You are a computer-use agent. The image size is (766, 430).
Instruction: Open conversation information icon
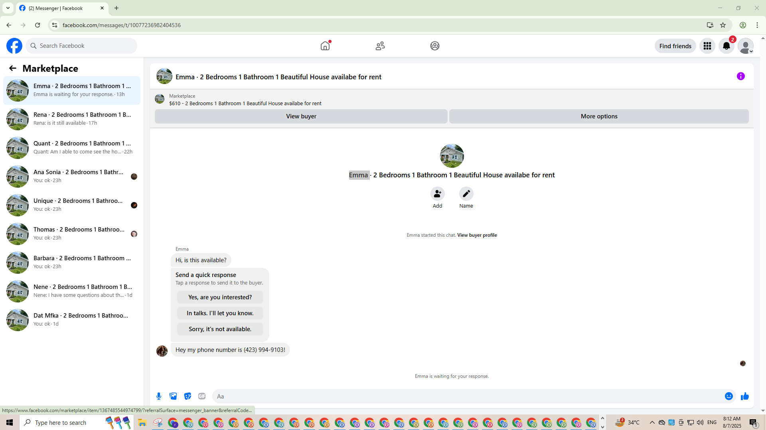click(741, 76)
